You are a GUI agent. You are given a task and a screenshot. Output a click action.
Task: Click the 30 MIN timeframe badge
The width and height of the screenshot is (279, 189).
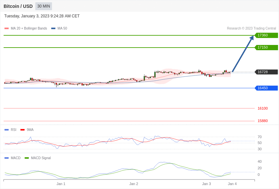pyautogui.click(x=44, y=6)
